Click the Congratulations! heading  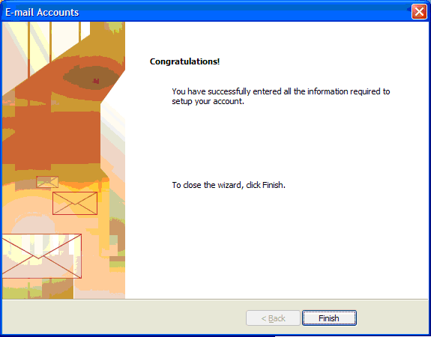coord(184,61)
